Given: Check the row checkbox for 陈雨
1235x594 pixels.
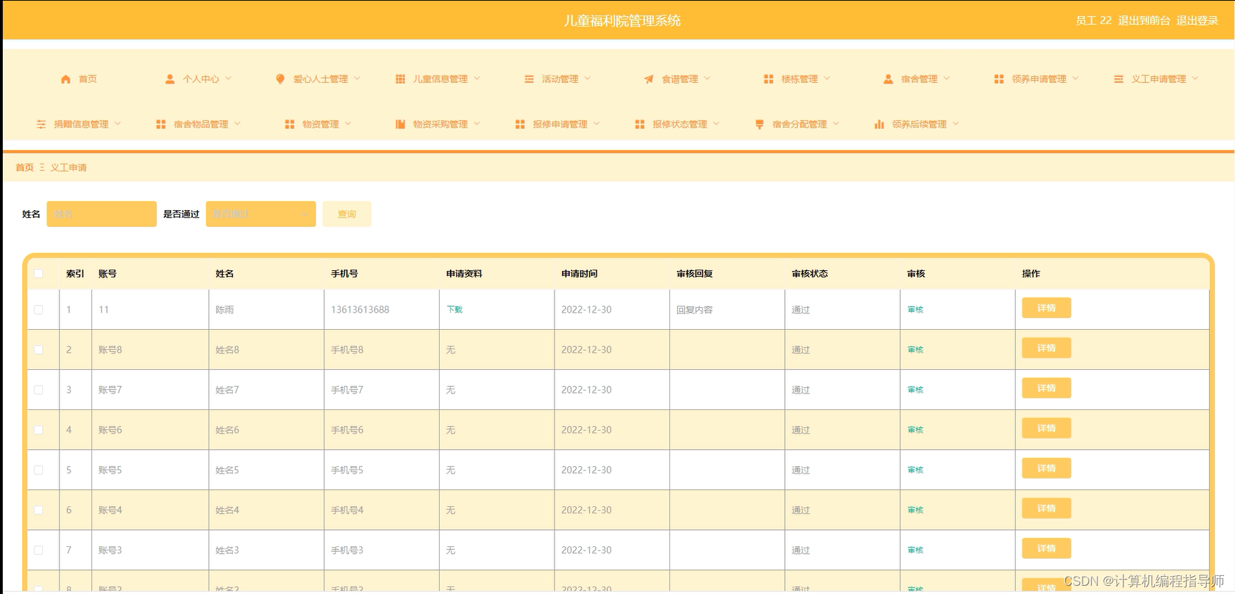Looking at the screenshot, I should [39, 310].
